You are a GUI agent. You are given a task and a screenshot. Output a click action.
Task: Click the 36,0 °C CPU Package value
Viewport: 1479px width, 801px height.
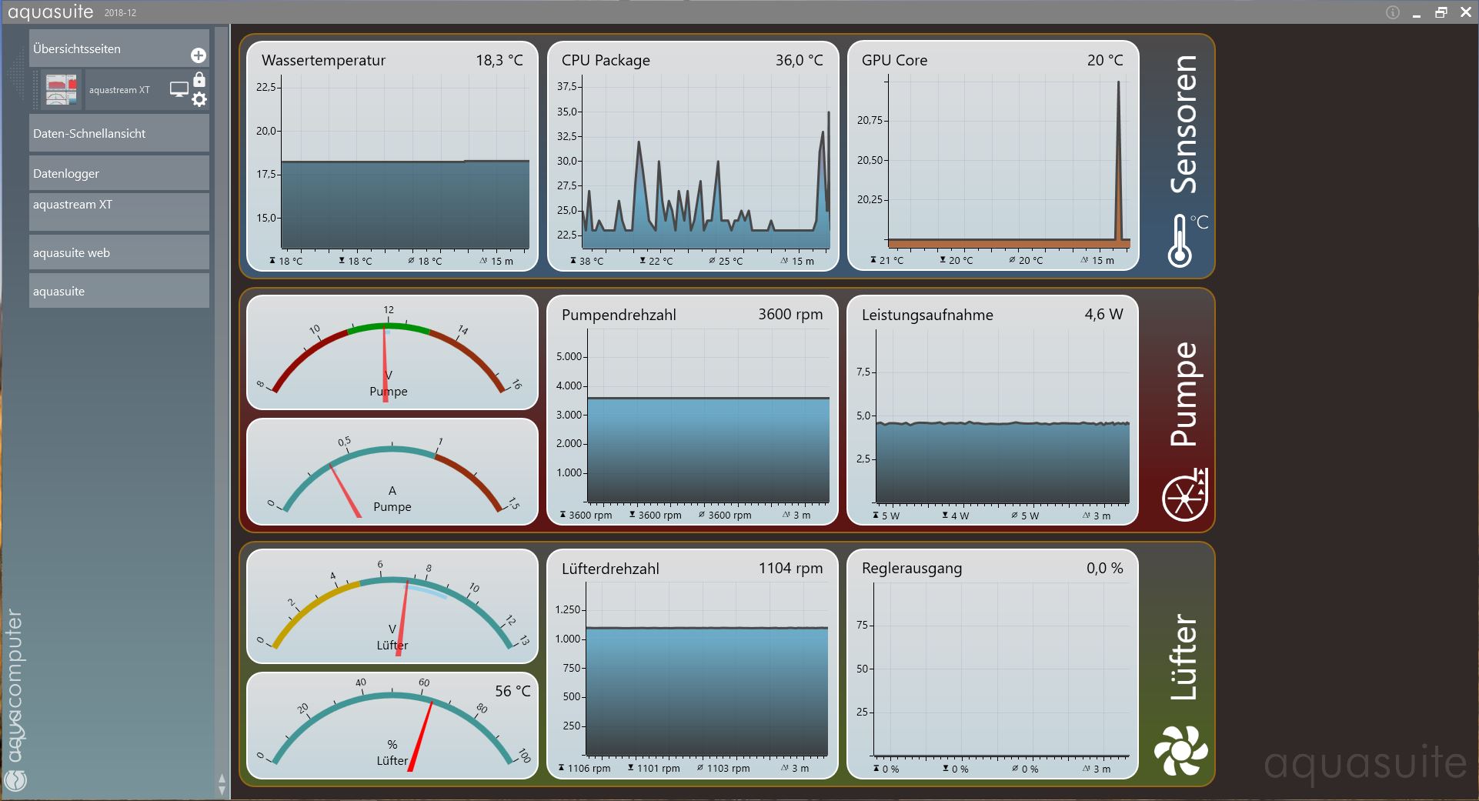[799, 60]
